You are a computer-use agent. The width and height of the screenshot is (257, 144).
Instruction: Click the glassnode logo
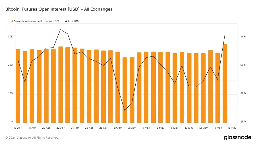[237, 137]
